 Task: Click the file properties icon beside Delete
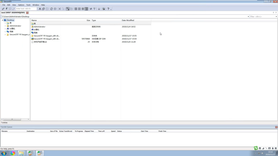63,9
